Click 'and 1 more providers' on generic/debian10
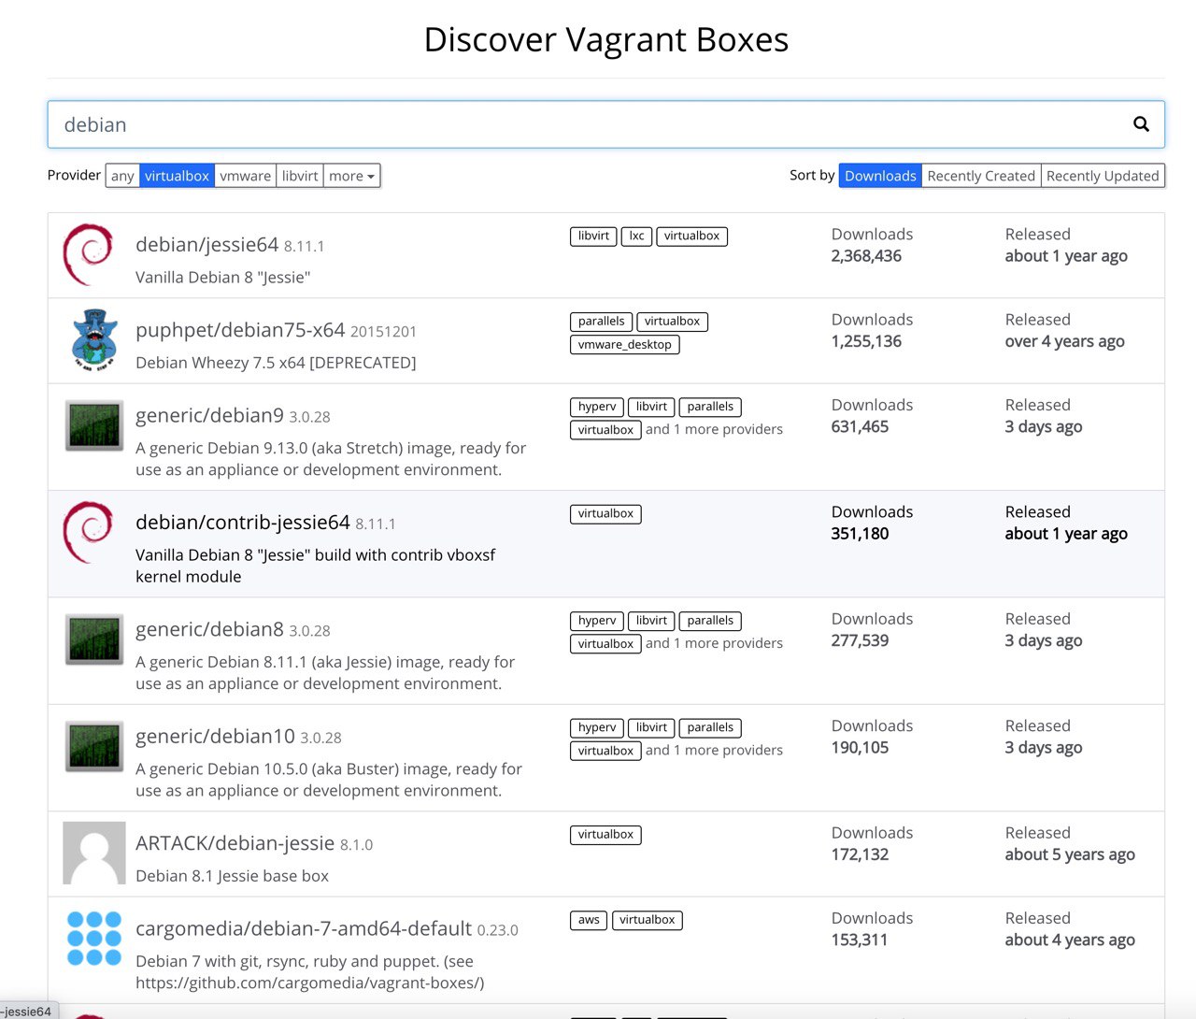This screenshot has height=1019, width=1196. pyautogui.click(x=714, y=751)
